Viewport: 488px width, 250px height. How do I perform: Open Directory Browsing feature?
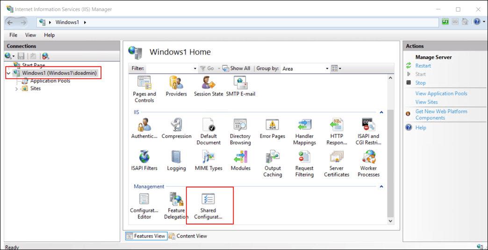pyautogui.click(x=240, y=132)
